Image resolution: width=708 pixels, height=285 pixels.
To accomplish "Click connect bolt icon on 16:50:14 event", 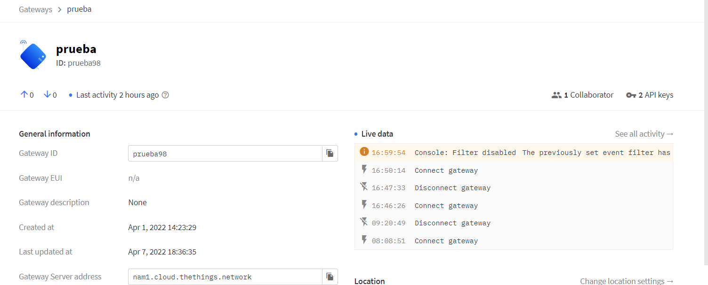I will pos(364,169).
